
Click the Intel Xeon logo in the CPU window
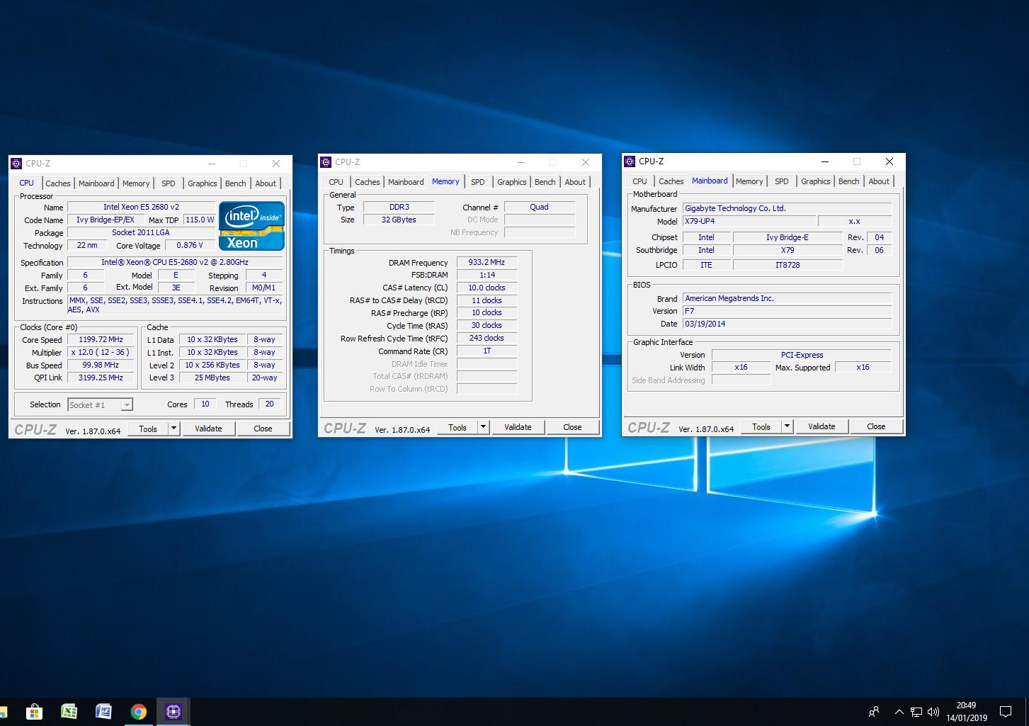click(251, 226)
